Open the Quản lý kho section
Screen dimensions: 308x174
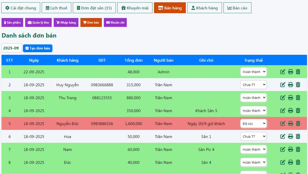pos(38,23)
